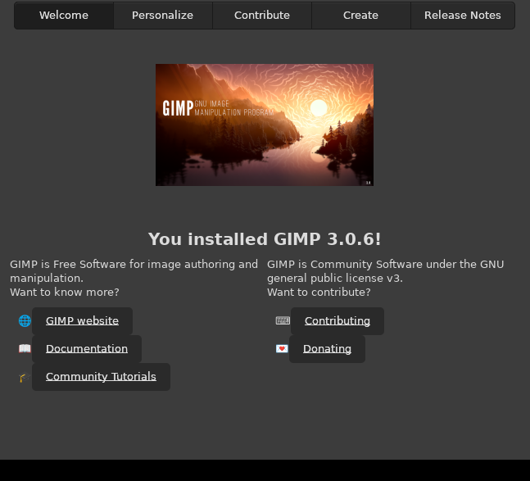This screenshot has width=530, height=481.
Task: Switch to the Welcome tab
Action: [x=64, y=16]
